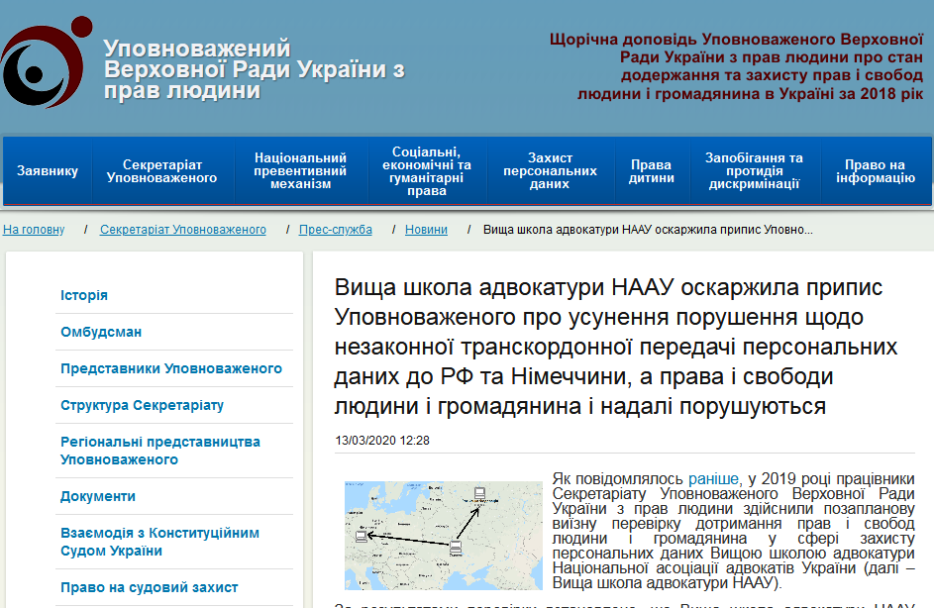Open 'Взаємодія з Конституційним Судом України' link

pyautogui.click(x=159, y=542)
